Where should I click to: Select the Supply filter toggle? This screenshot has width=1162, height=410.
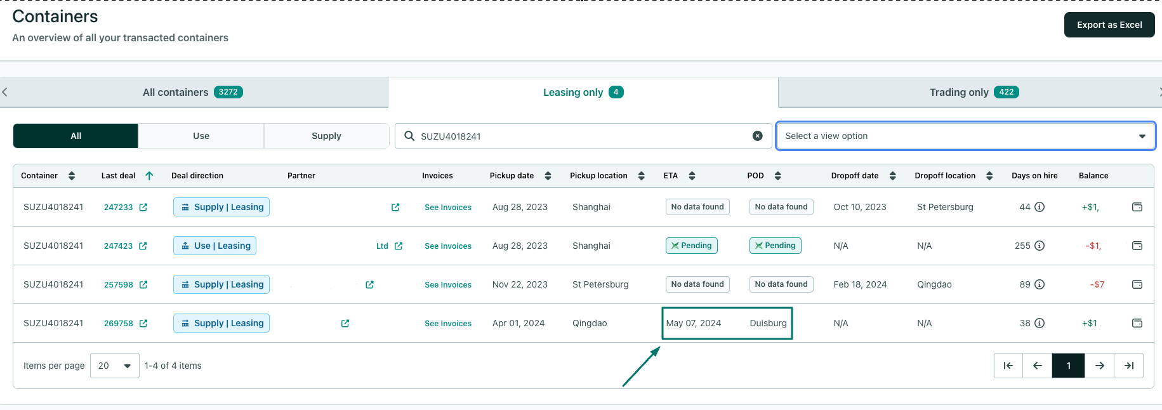tap(326, 136)
